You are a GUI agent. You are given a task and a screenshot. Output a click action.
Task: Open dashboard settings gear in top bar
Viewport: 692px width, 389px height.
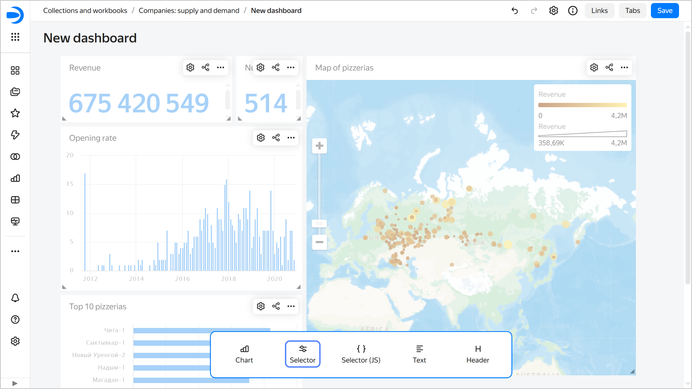coord(553,11)
